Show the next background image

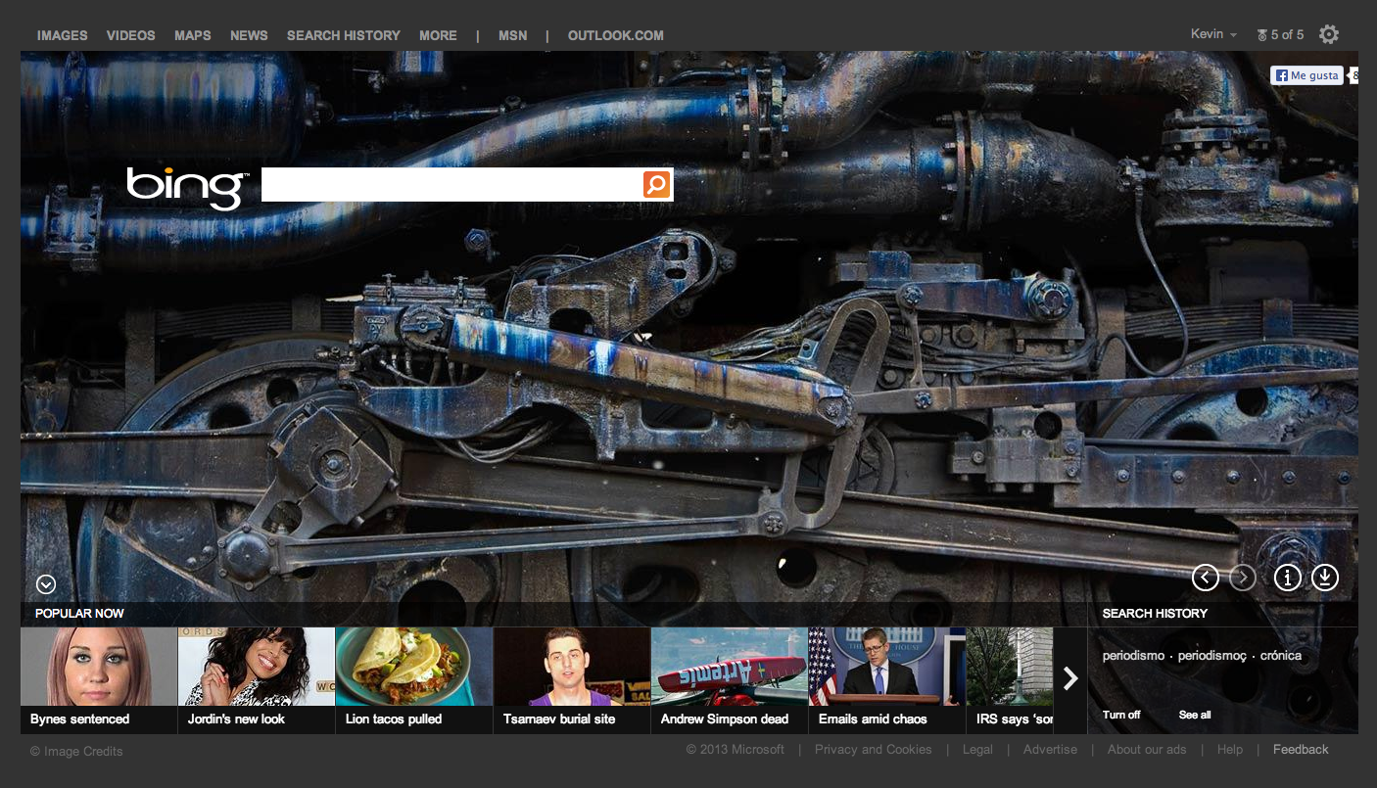[1243, 578]
